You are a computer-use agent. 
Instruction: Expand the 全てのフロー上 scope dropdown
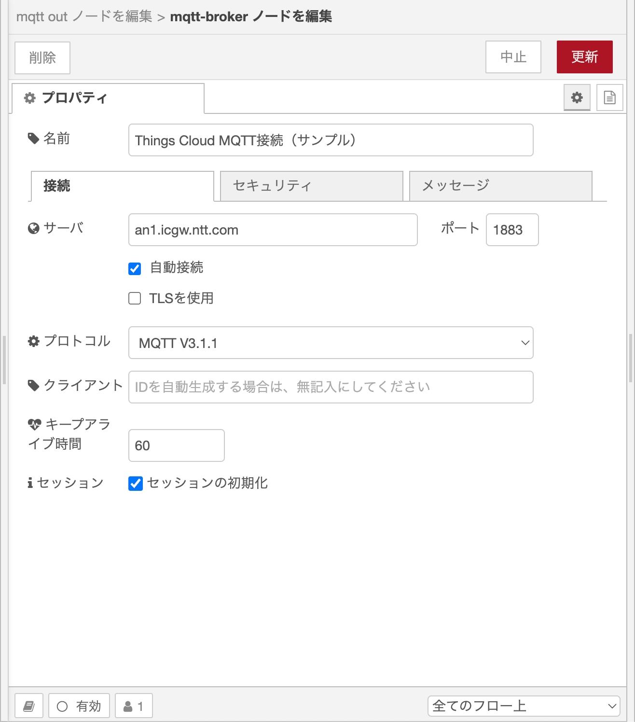[x=524, y=706]
